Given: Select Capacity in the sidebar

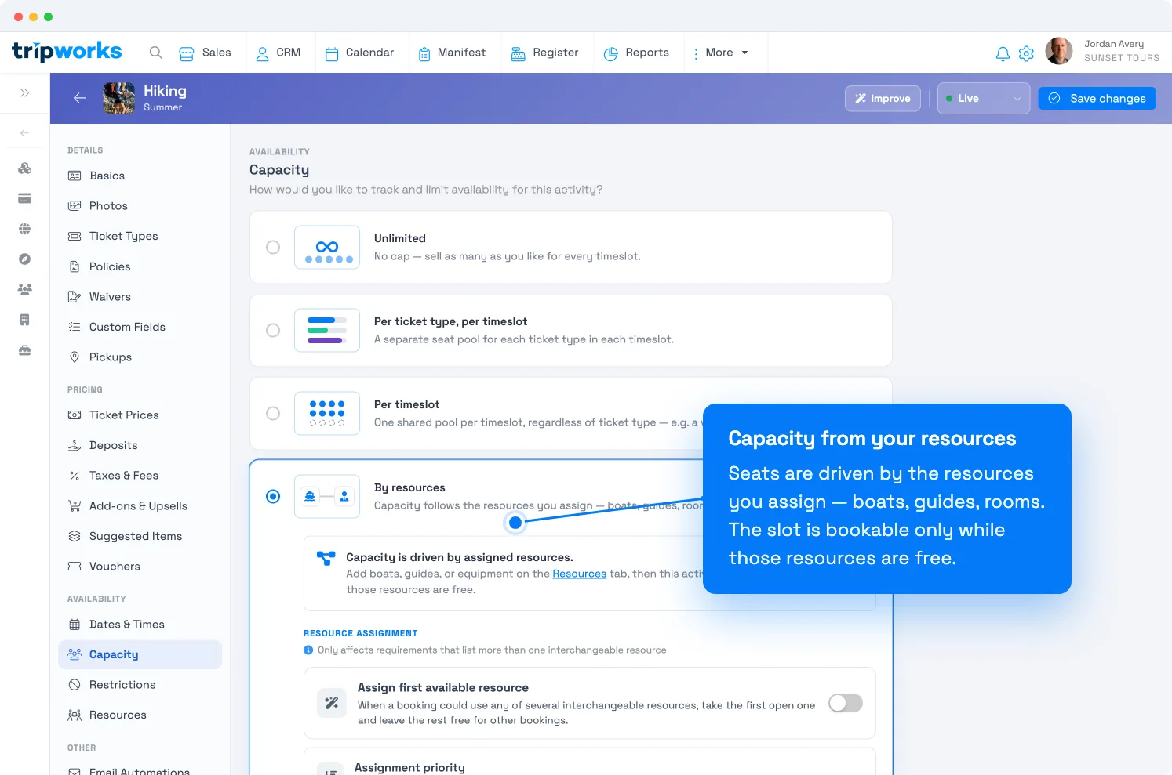Looking at the screenshot, I should click(140, 655).
